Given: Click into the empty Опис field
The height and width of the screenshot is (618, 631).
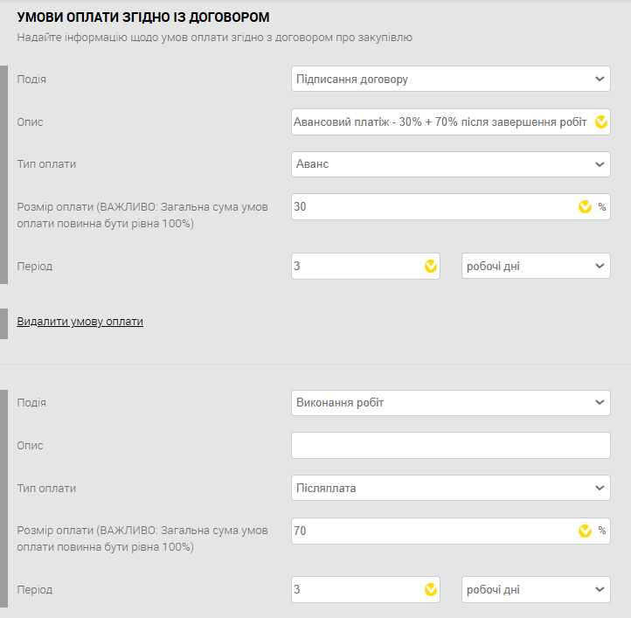Looking at the screenshot, I should 450,446.
